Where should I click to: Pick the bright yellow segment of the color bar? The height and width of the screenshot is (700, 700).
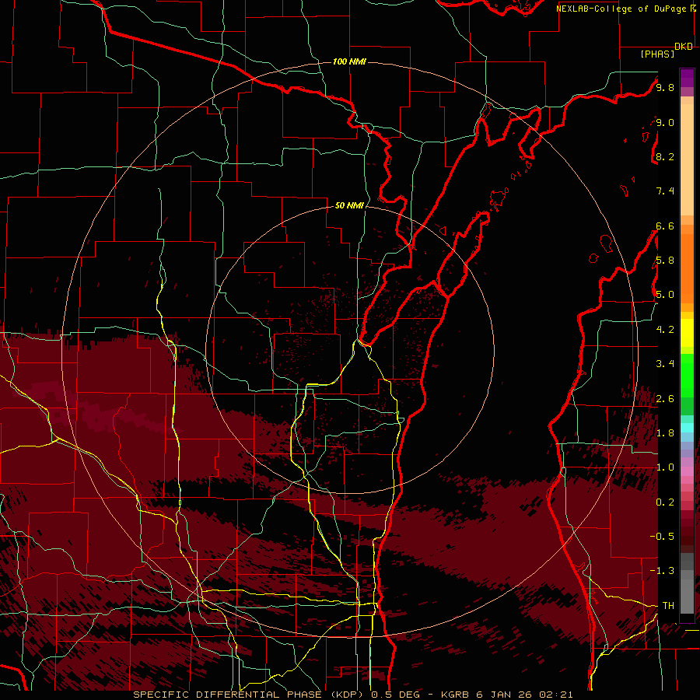click(687, 333)
